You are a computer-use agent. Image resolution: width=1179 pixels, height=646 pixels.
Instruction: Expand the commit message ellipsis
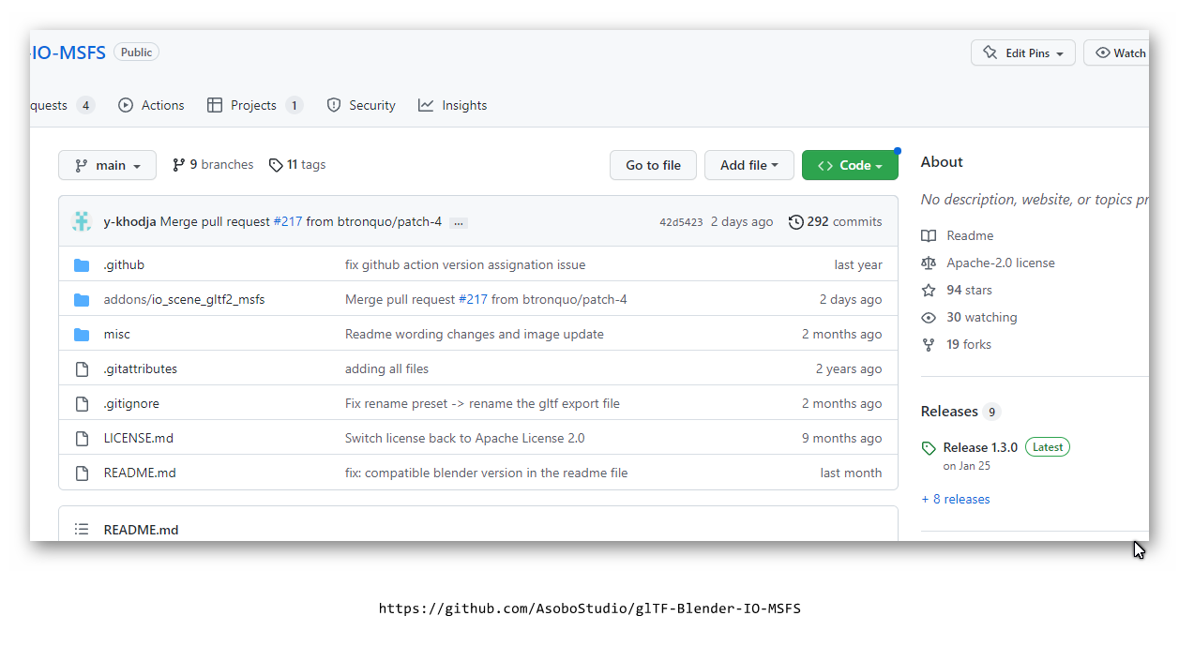(458, 223)
